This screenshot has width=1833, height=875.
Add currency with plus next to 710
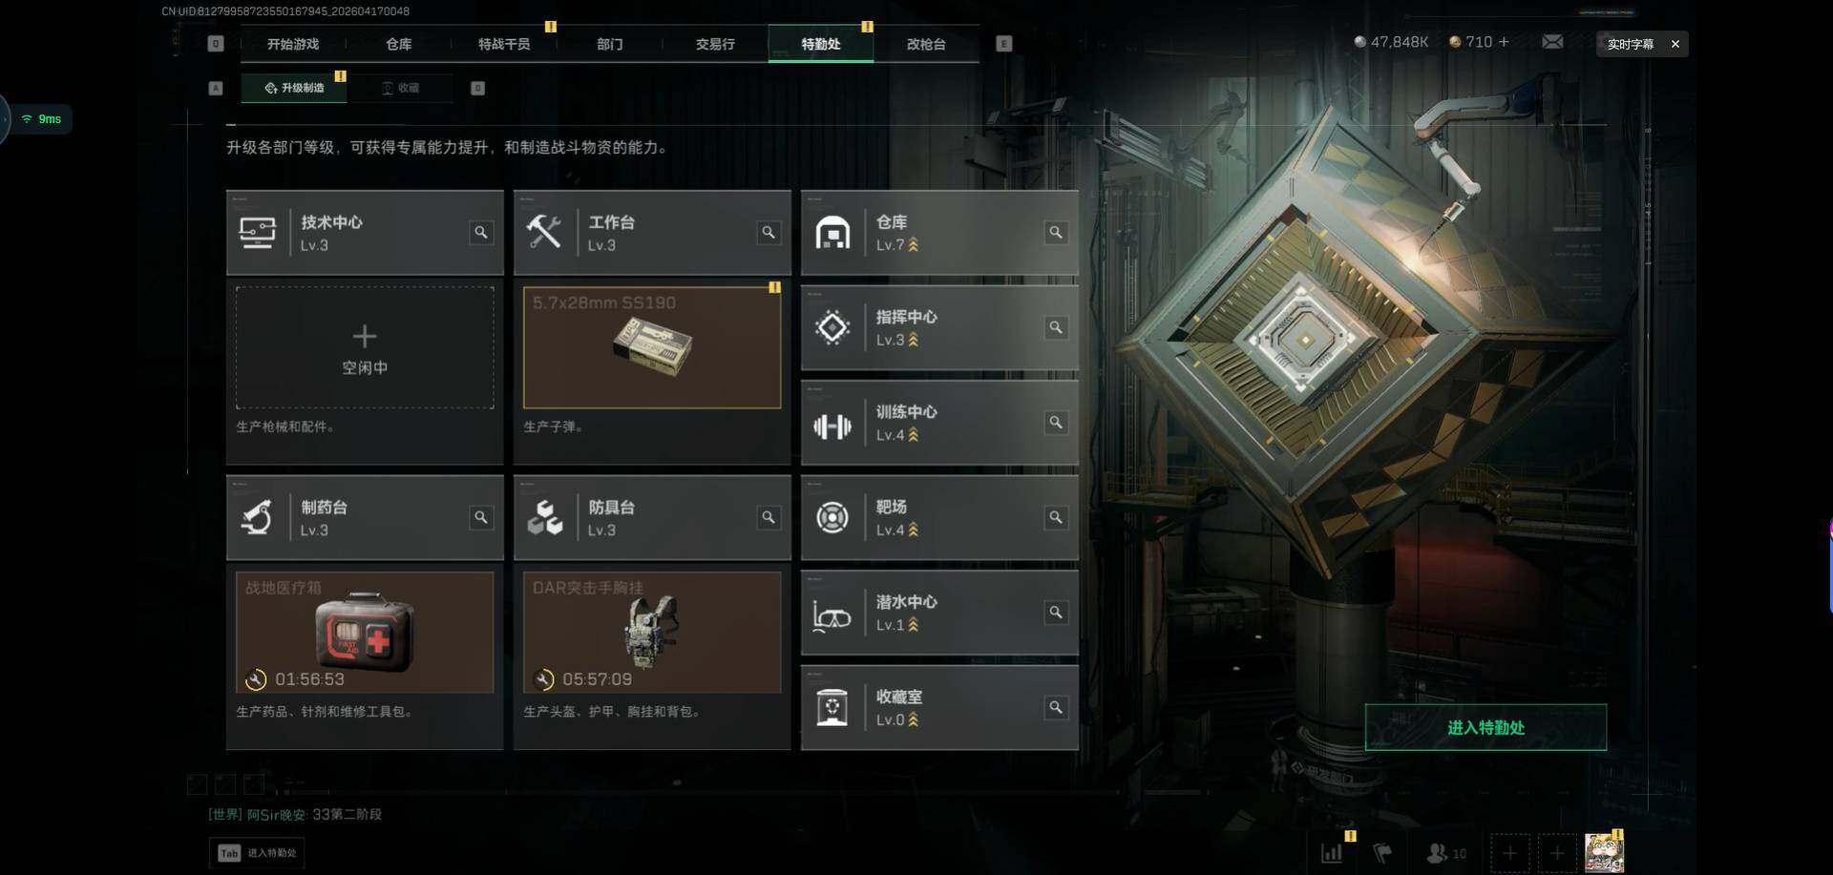click(x=1505, y=42)
